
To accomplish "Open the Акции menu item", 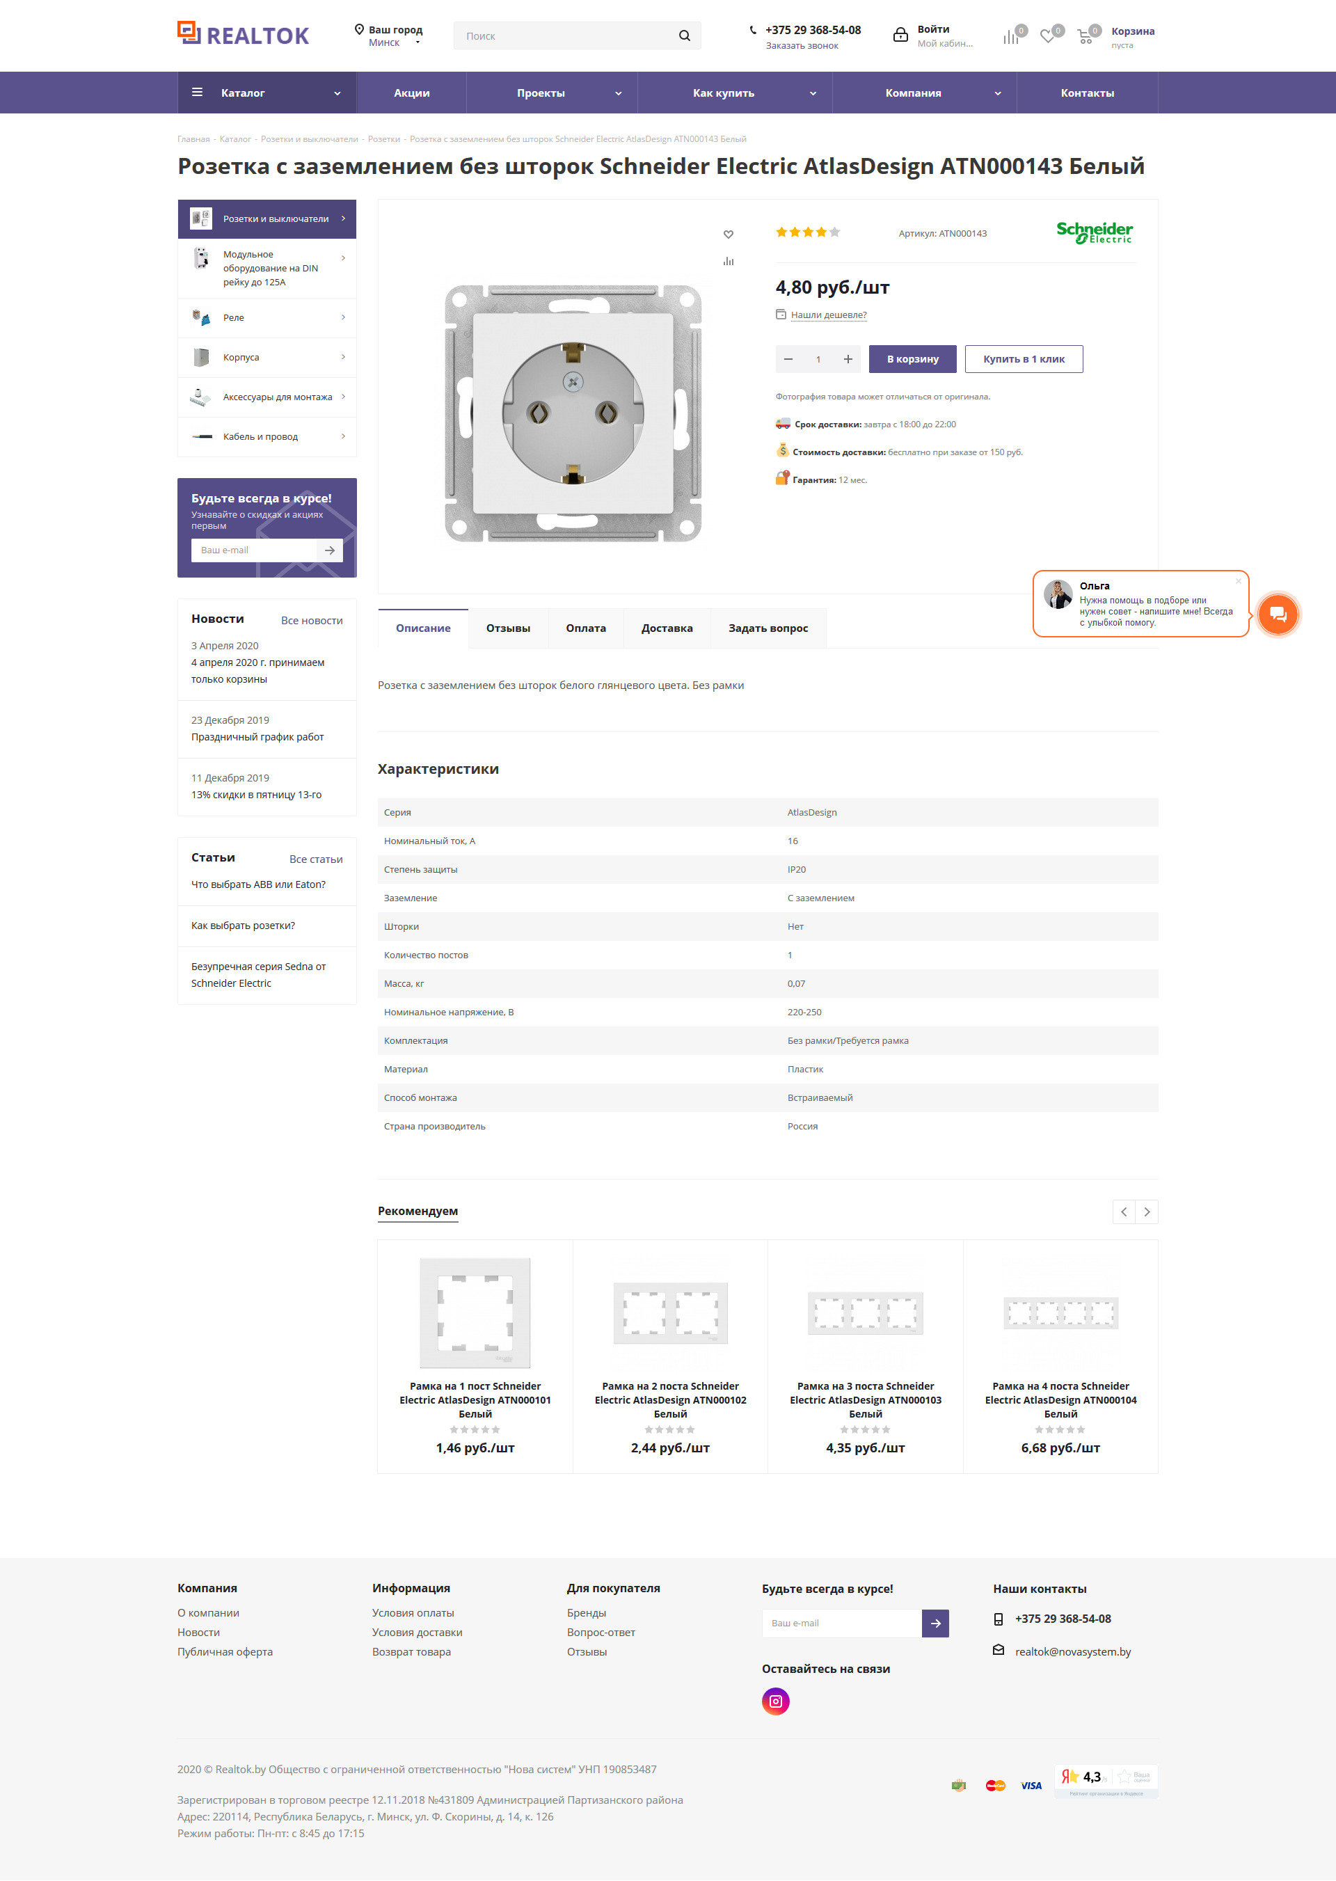I will click(x=411, y=93).
